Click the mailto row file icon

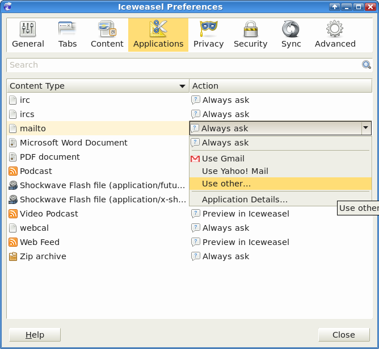tap(13, 128)
